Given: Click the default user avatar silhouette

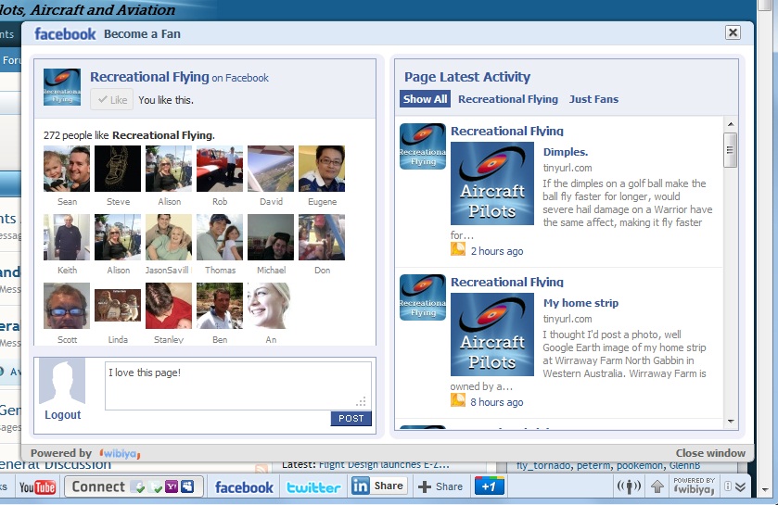Looking at the screenshot, I should 62,381.
